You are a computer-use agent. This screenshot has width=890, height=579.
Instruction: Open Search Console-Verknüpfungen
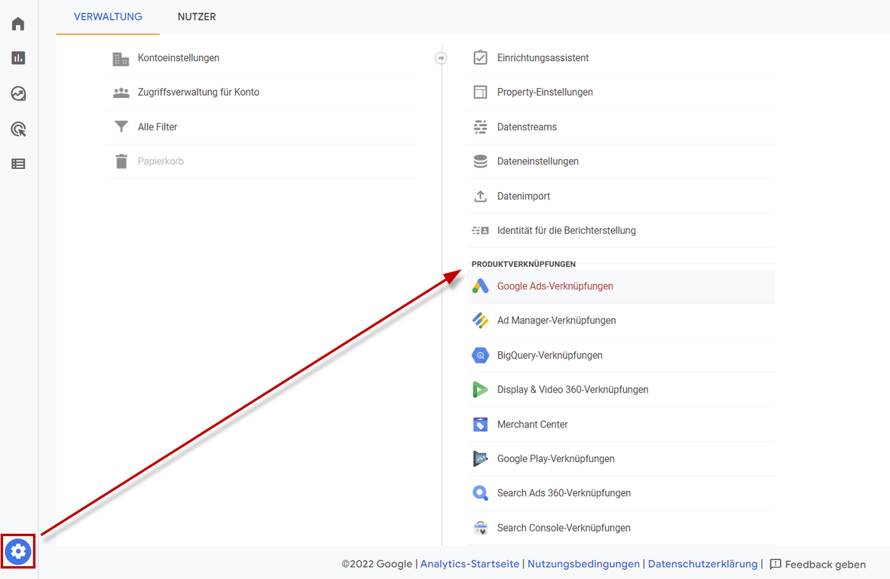point(621,528)
